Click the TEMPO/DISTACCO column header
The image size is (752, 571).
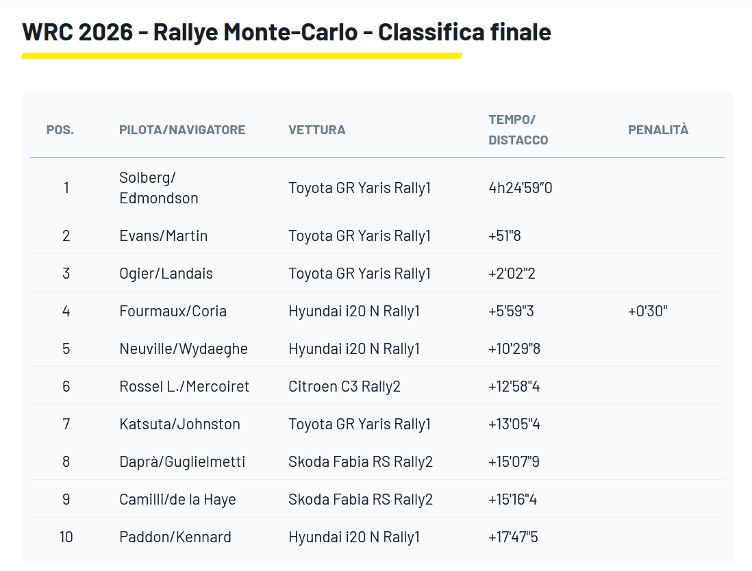click(518, 130)
